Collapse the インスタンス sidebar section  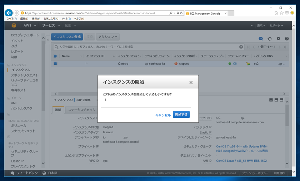point(9,65)
